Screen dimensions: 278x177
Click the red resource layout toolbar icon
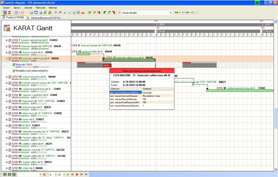coord(9,13)
